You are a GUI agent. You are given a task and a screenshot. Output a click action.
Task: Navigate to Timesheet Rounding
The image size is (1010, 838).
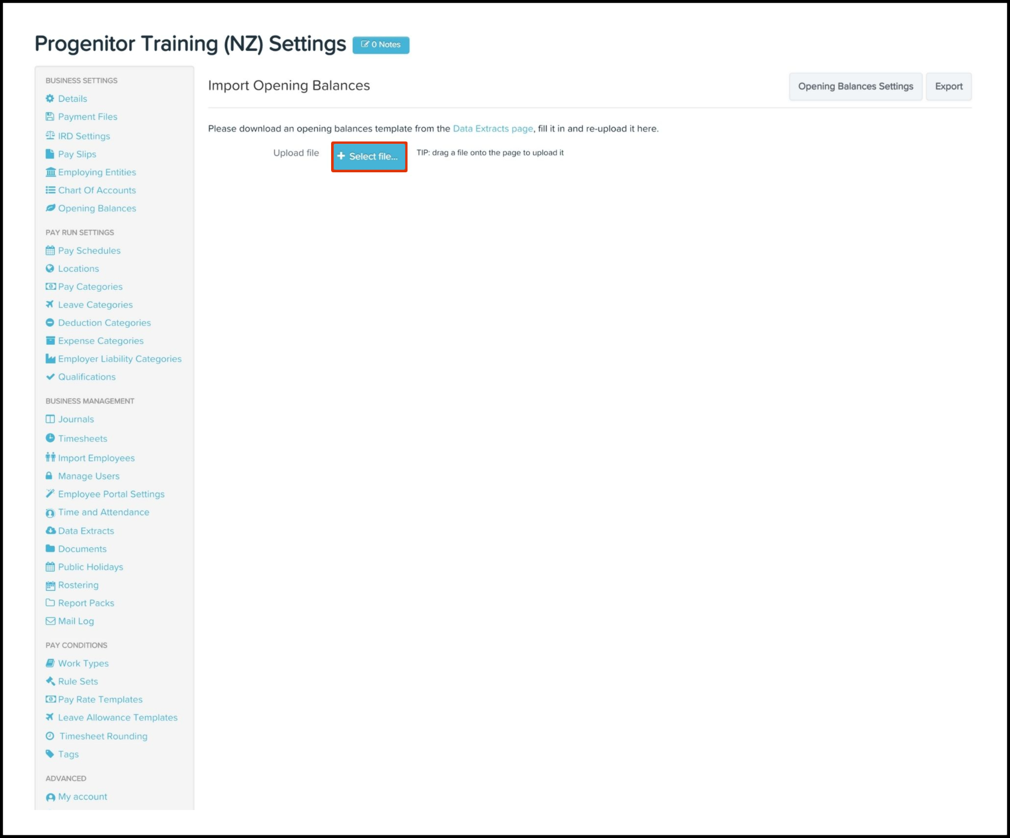pyautogui.click(x=103, y=736)
